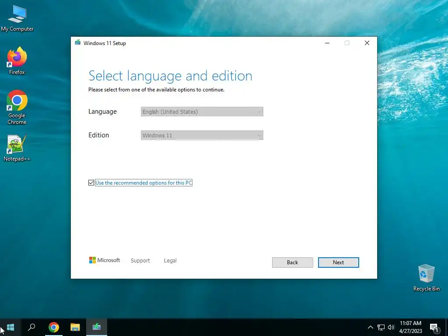Open the taskbar clock and date

[410, 327]
